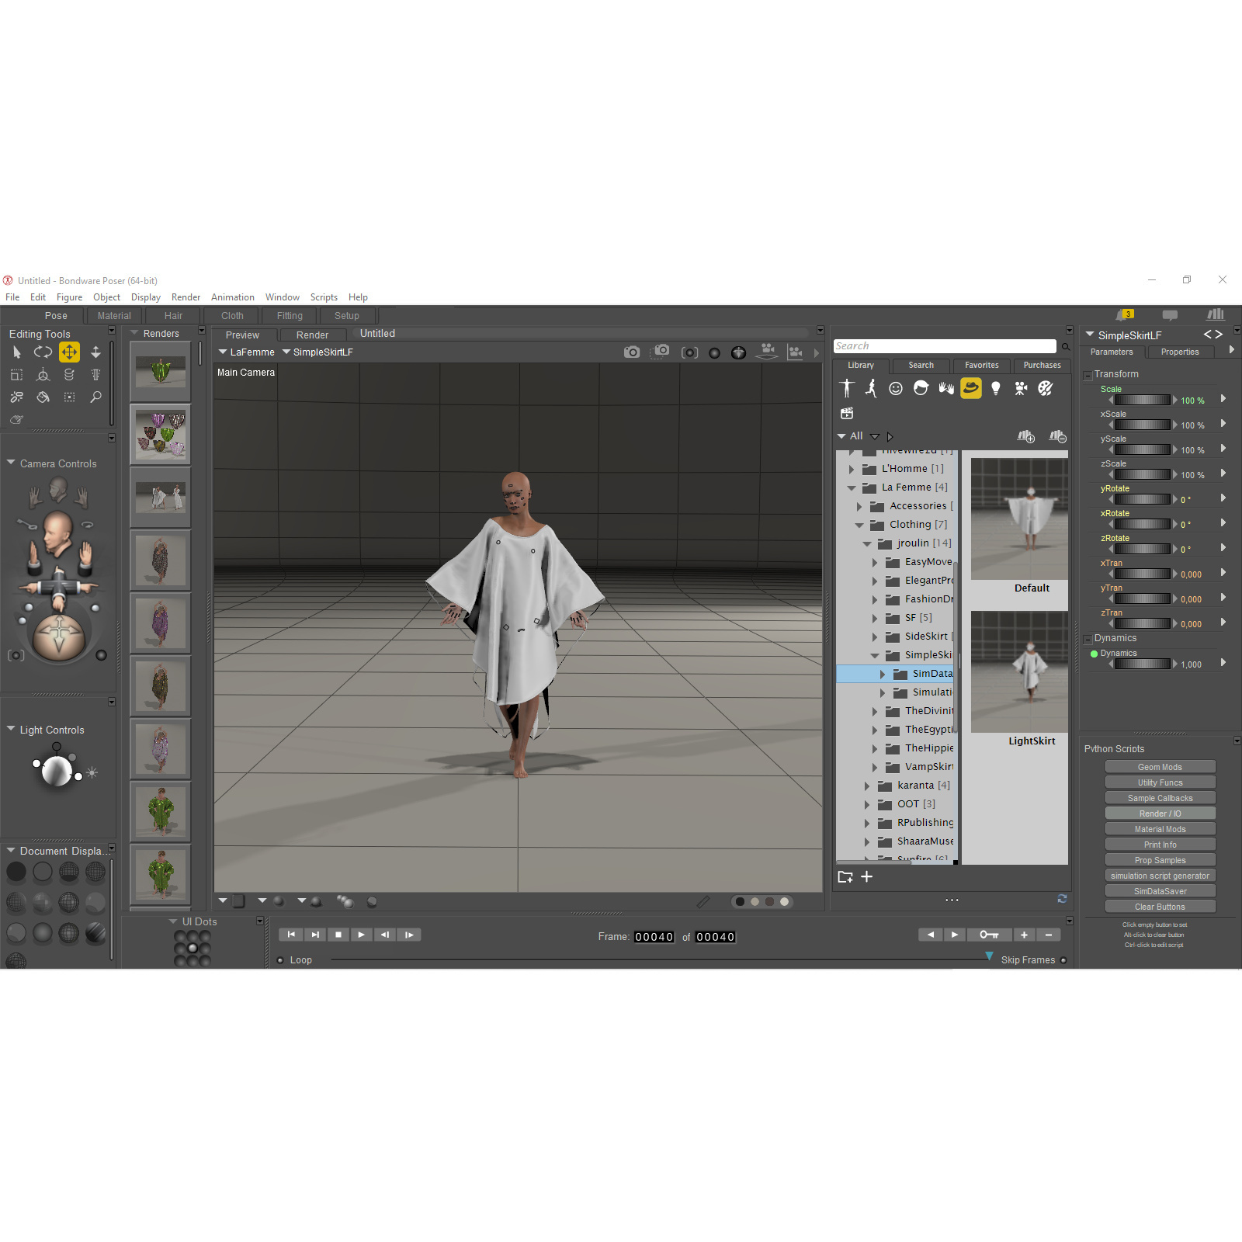Click the library Search input field
The width and height of the screenshot is (1242, 1242).
tap(945, 346)
